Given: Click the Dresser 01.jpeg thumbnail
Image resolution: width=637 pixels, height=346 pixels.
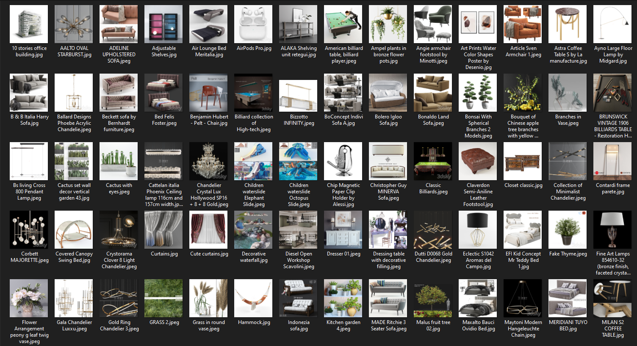Looking at the screenshot, I should (x=343, y=230).
